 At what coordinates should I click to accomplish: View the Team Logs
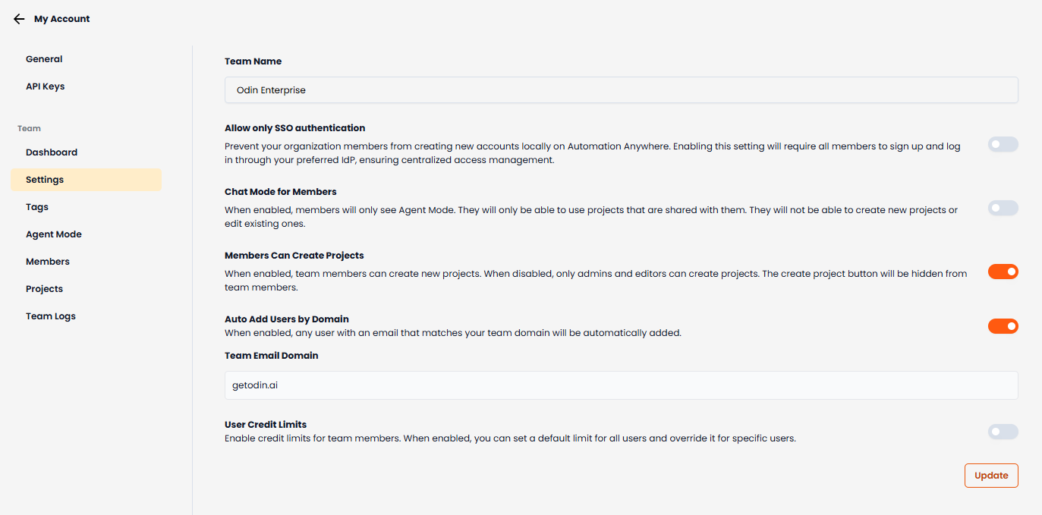point(50,316)
